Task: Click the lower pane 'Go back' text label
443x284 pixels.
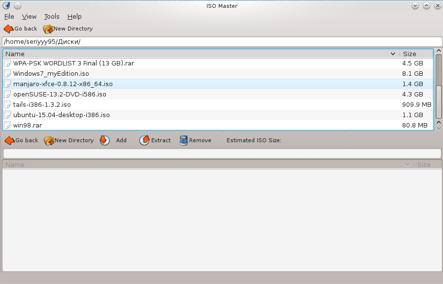Action: 27,140
